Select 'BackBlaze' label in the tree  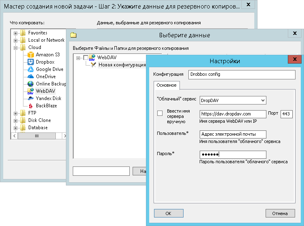[x=46, y=106]
